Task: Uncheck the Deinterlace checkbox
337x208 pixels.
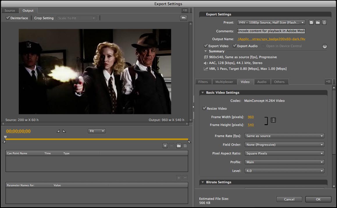Action: (x=8, y=18)
